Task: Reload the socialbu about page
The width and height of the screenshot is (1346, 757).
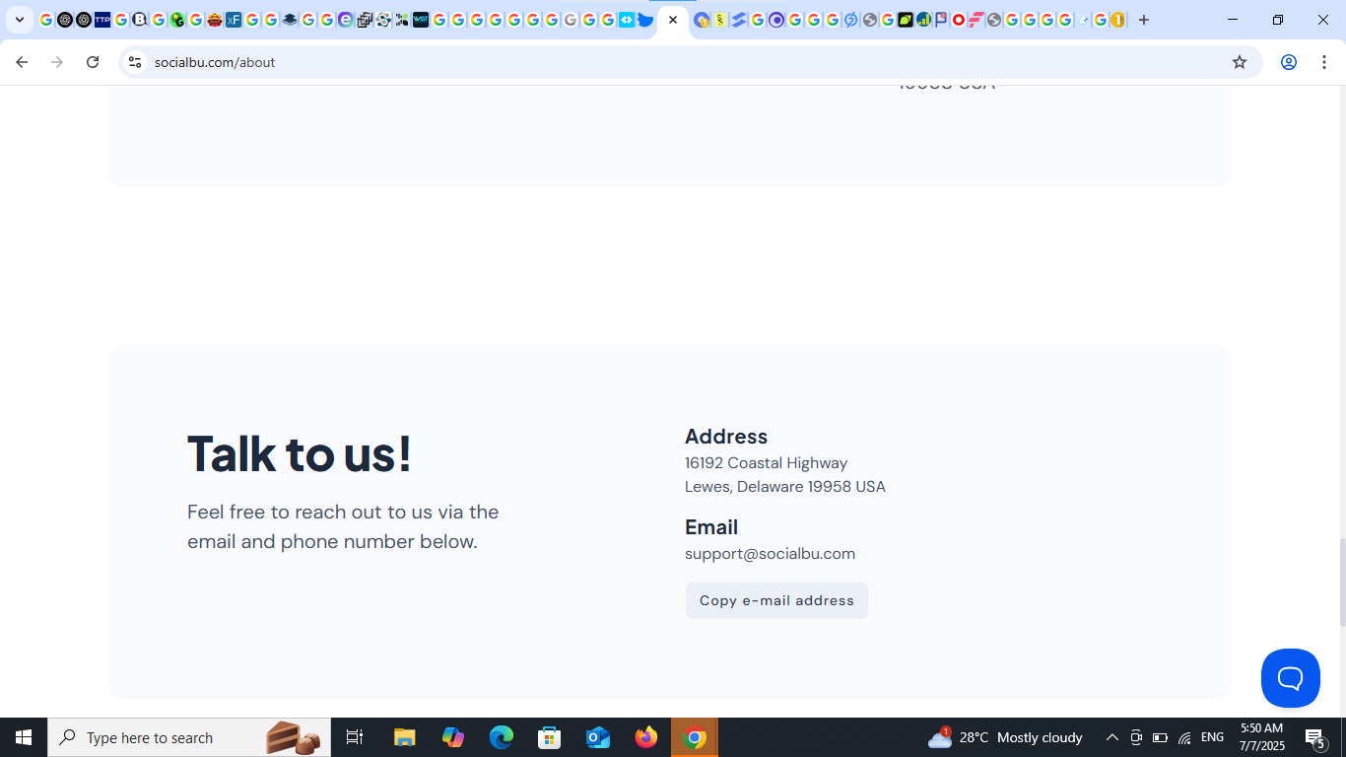Action: click(93, 62)
